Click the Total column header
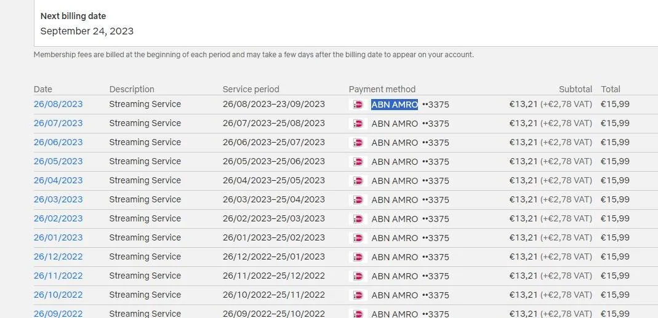The image size is (658, 318). tap(611, 89)
